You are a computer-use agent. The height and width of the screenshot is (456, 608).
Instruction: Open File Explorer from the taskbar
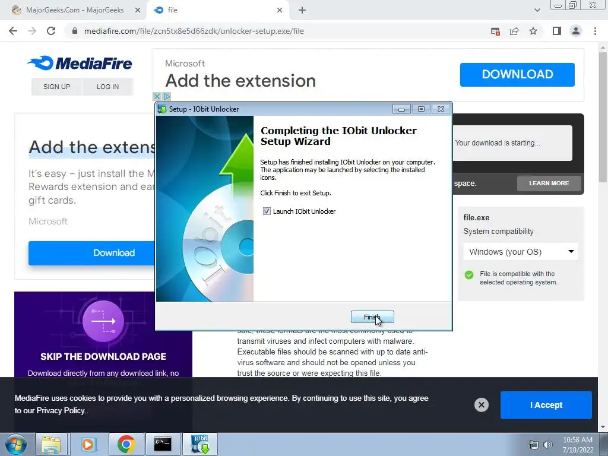click(x=51, y=444)
